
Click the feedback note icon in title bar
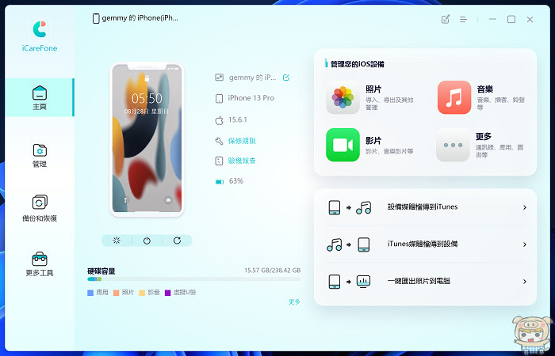(446, 19)
